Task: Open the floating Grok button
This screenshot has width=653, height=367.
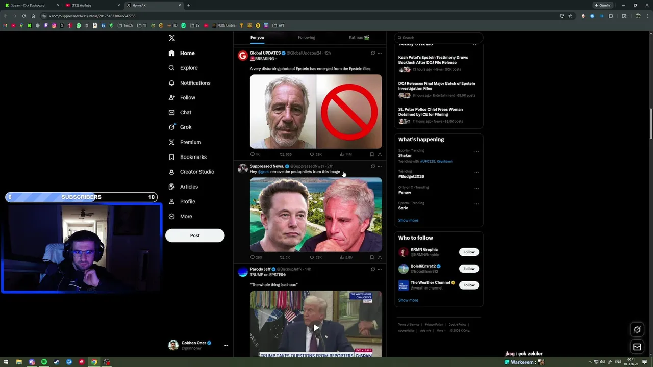Action: click(x=637, y=330)
